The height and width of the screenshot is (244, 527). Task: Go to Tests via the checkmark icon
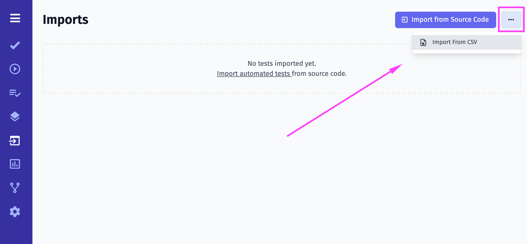[15, 45]
